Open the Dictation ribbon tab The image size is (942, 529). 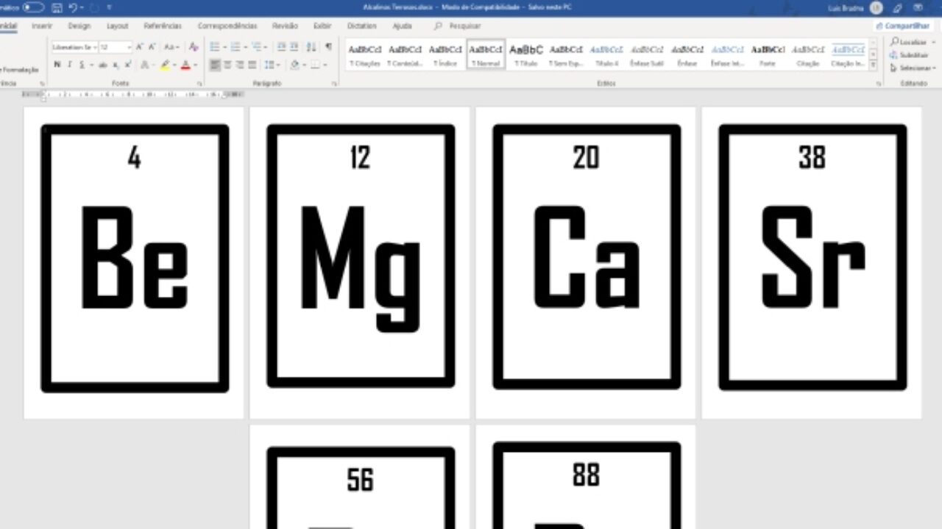pyautogui.click(x=361, y=26)
